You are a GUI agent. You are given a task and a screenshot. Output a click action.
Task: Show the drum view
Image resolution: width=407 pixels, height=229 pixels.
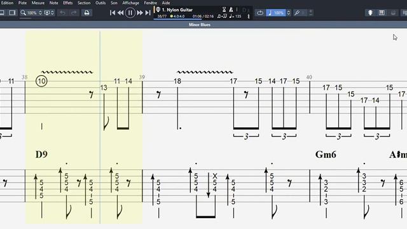393,13
